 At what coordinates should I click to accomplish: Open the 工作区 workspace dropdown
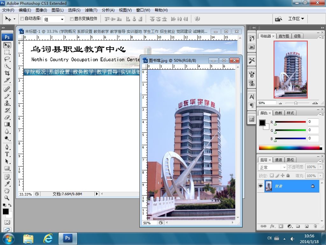[296, 19]
